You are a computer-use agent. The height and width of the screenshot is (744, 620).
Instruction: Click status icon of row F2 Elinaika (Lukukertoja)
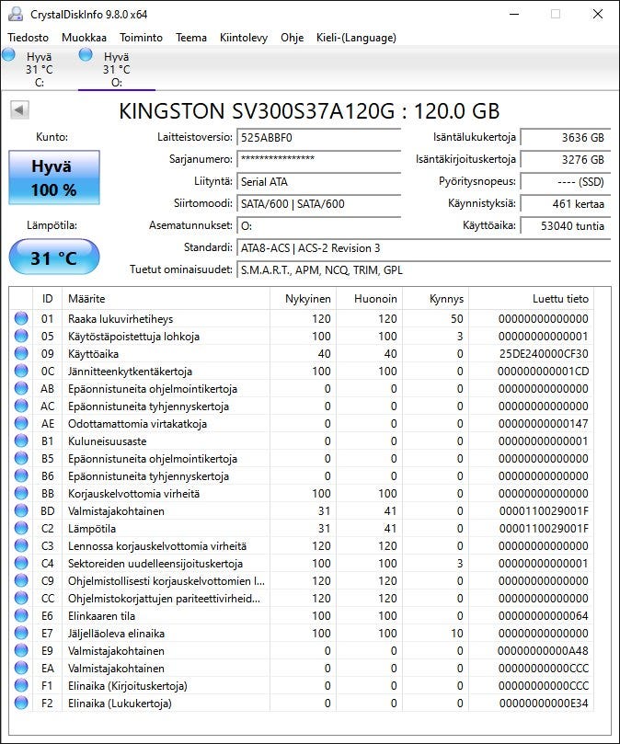point(21,703)
